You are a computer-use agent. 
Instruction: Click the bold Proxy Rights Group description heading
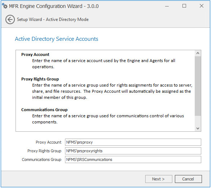pyautogui.click(x=40, y=79)
